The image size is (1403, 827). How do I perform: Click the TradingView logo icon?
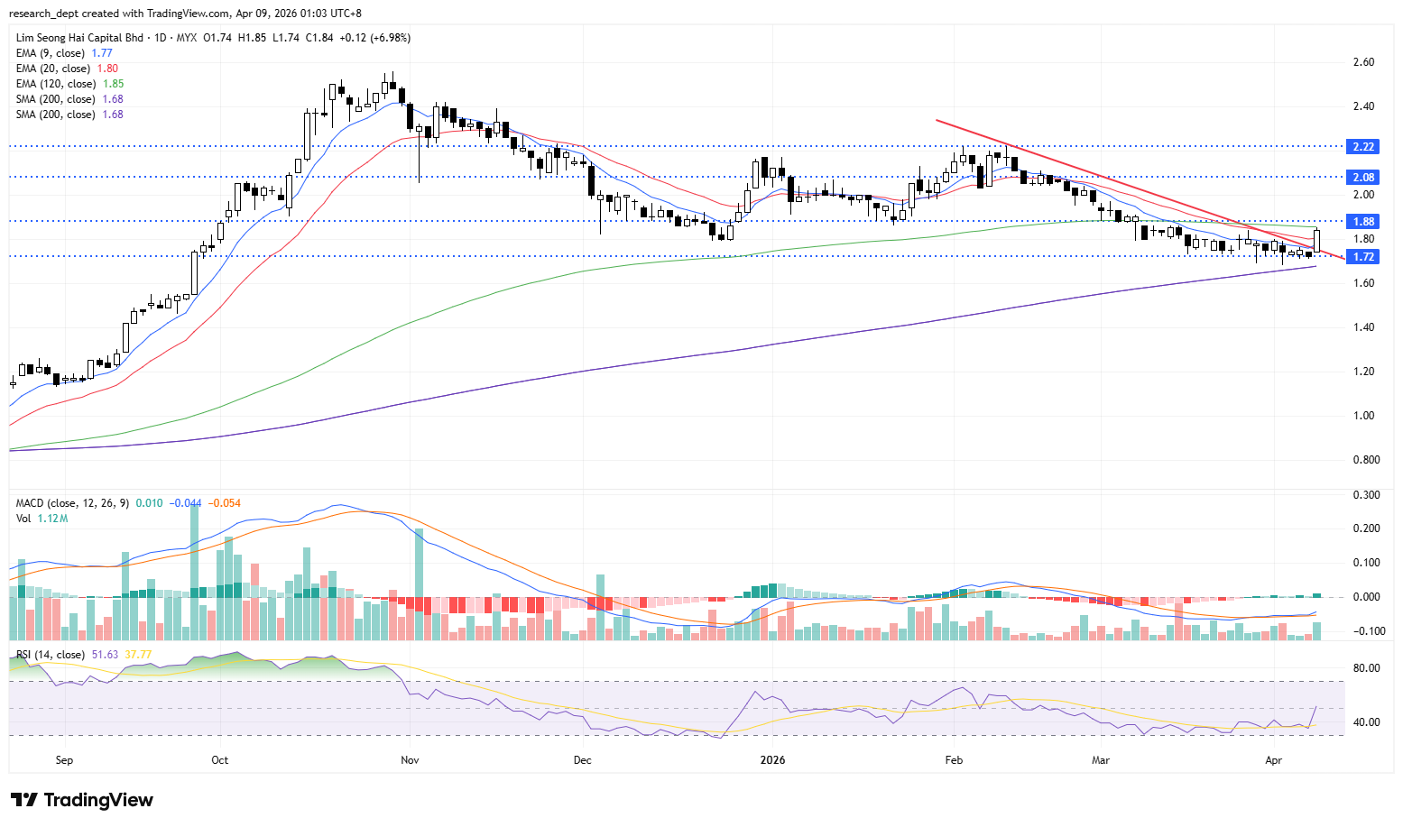(24, 800)
